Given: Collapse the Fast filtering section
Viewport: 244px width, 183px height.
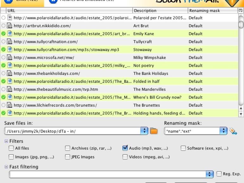Looking at the screenshot, I should pos(6,167).
